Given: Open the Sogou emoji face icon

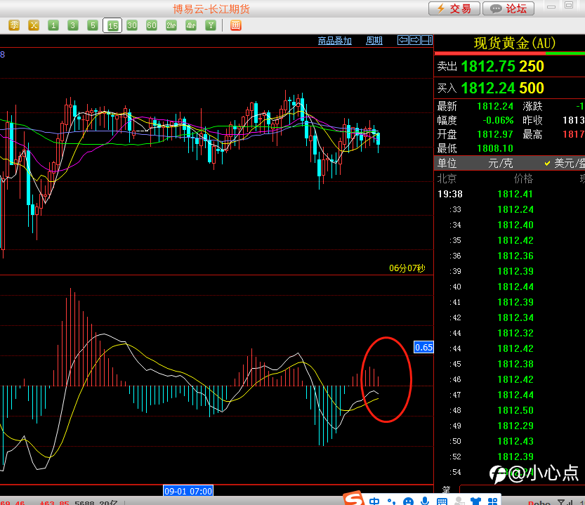Looking at the screenshot, I should pos(409,501).
